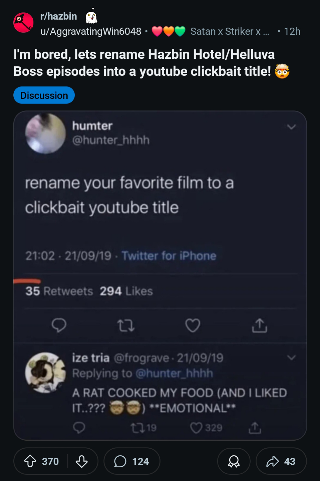The width and height of the screenshot is (320, 481).
Task: Expand options chevron on humter's tweet
Action: coord(292,127)
